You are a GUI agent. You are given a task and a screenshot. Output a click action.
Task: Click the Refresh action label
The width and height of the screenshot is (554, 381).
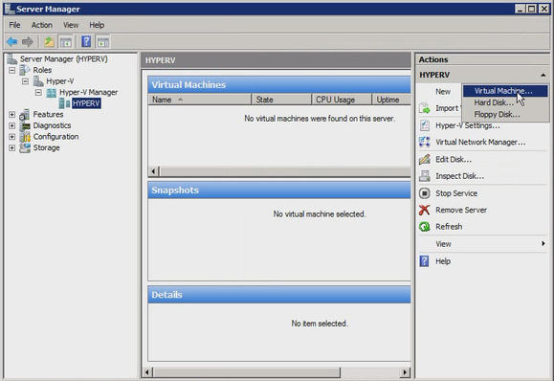449,227
